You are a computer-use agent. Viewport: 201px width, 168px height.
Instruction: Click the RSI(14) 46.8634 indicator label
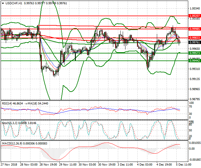coord(12,104)
